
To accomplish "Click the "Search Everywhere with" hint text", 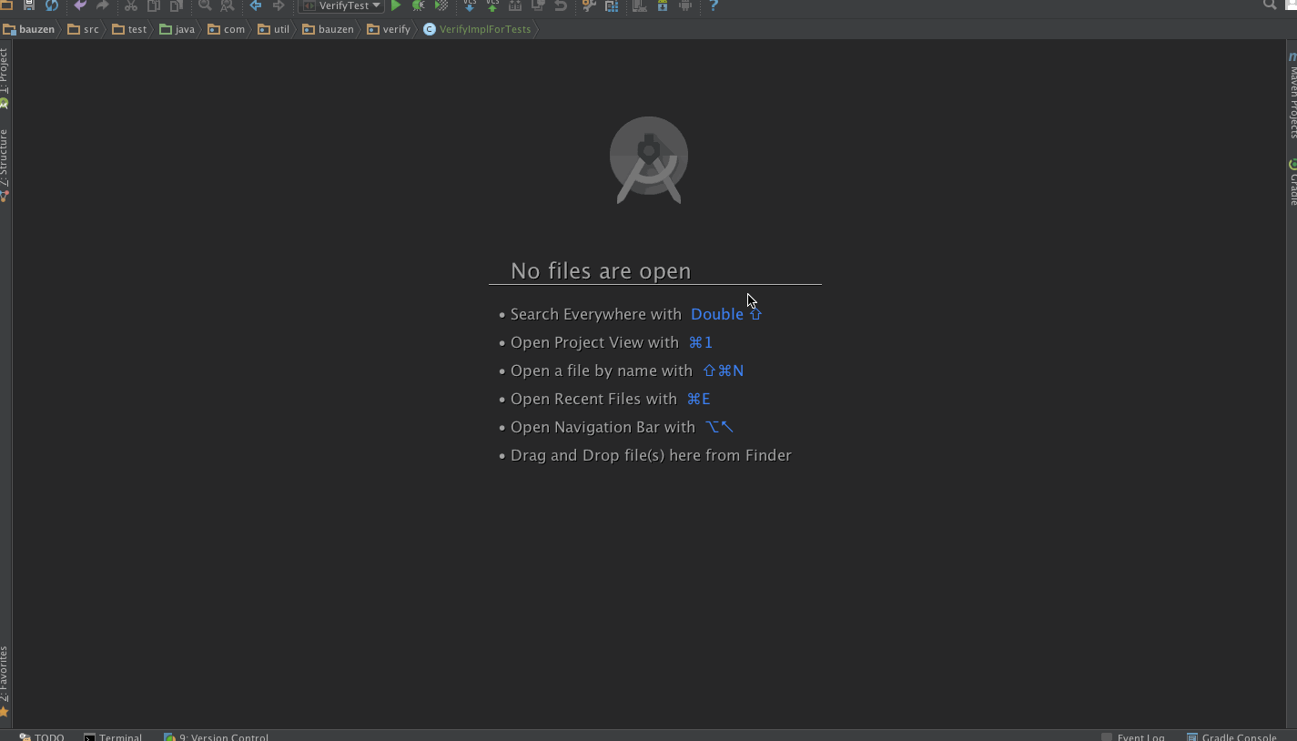I will pos(595,314).
